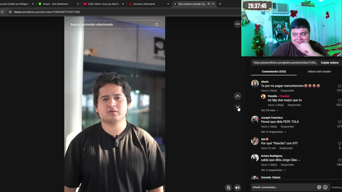Click the tiktok.com URL in the address bar

point(47,12)
